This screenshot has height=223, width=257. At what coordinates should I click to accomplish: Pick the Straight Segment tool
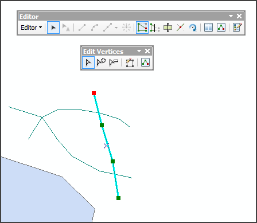pos(82,28)
